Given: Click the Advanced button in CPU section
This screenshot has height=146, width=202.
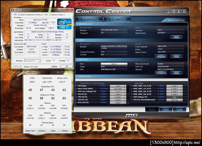Looking at the screenshot, I should (x=161, y=56).
